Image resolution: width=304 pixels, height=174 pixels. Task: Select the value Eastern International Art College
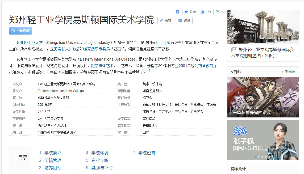pyautogui.click(x=61, y=91)
